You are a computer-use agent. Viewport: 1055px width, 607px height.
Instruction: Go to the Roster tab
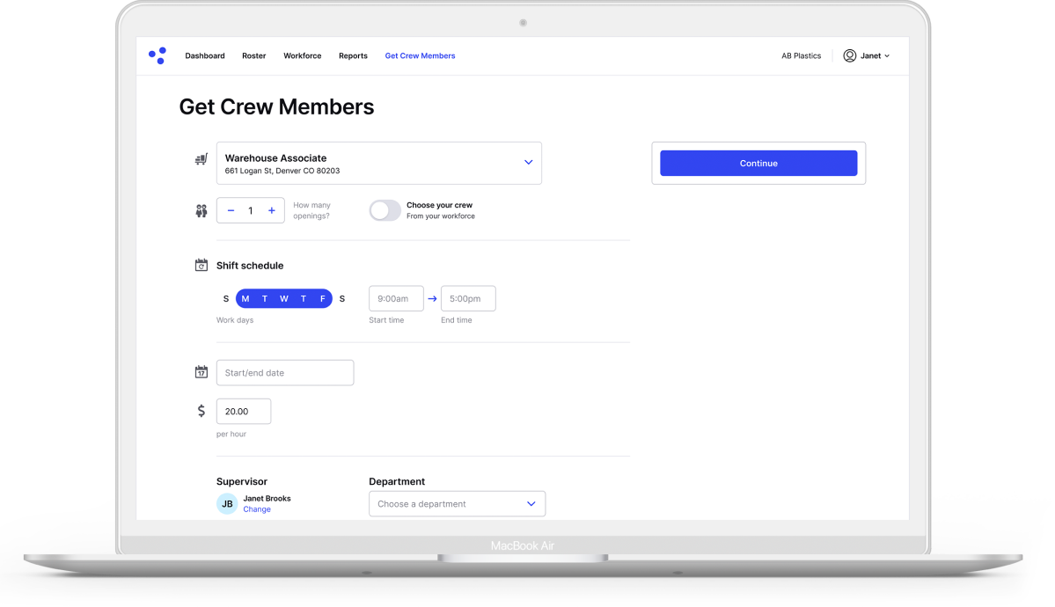pyautogui.click(x=253, y=55)
